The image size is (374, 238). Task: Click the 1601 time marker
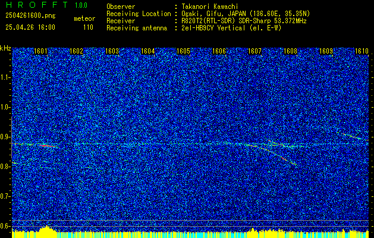[x=40, y=51]
